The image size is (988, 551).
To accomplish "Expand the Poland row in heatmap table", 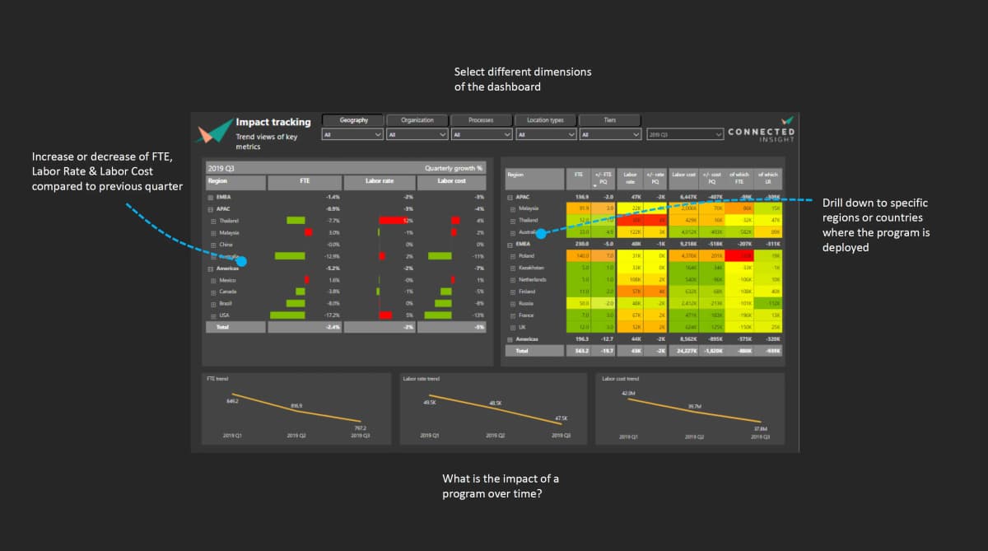I will (512, 256).
